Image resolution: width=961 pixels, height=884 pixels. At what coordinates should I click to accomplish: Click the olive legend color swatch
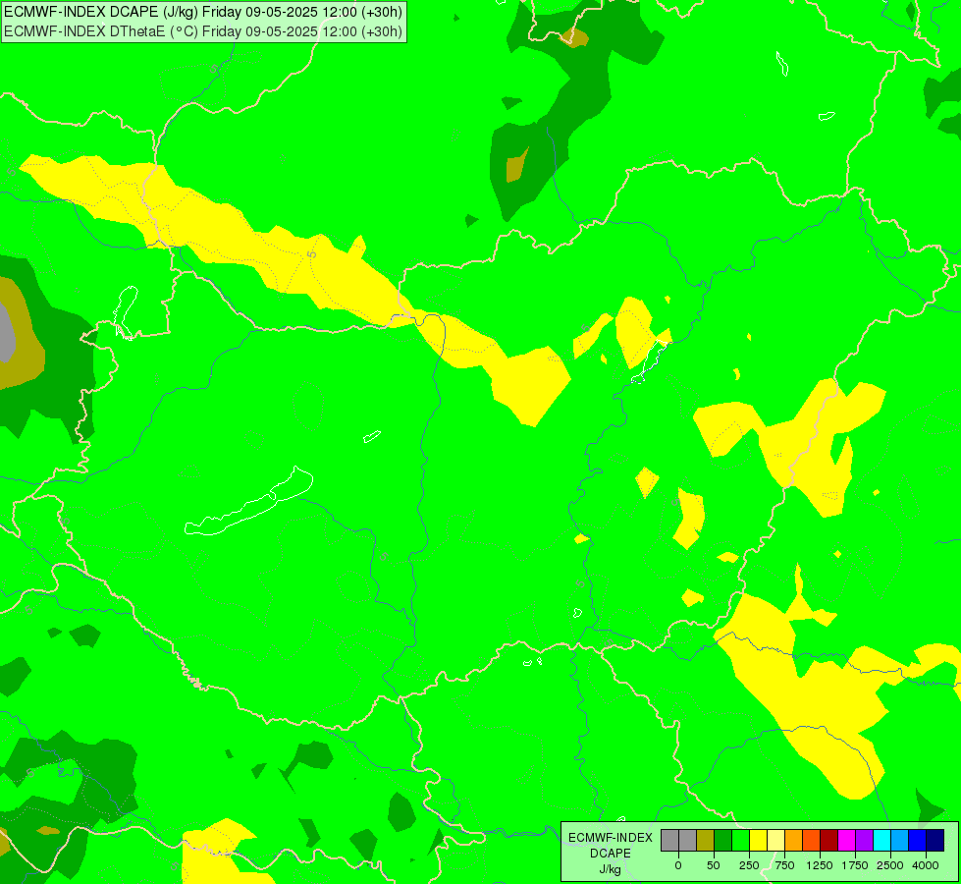[x=705, y=840]
